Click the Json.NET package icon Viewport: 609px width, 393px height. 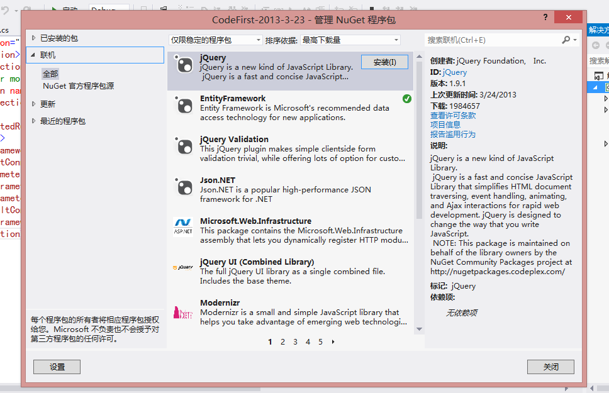pyautogui.click(x=183, y=187)
